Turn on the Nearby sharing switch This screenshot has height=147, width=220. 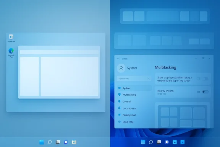(205, 92)
